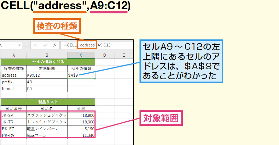
Task: Click the green セルの情報を得る title cell
Action: (48, 62)
